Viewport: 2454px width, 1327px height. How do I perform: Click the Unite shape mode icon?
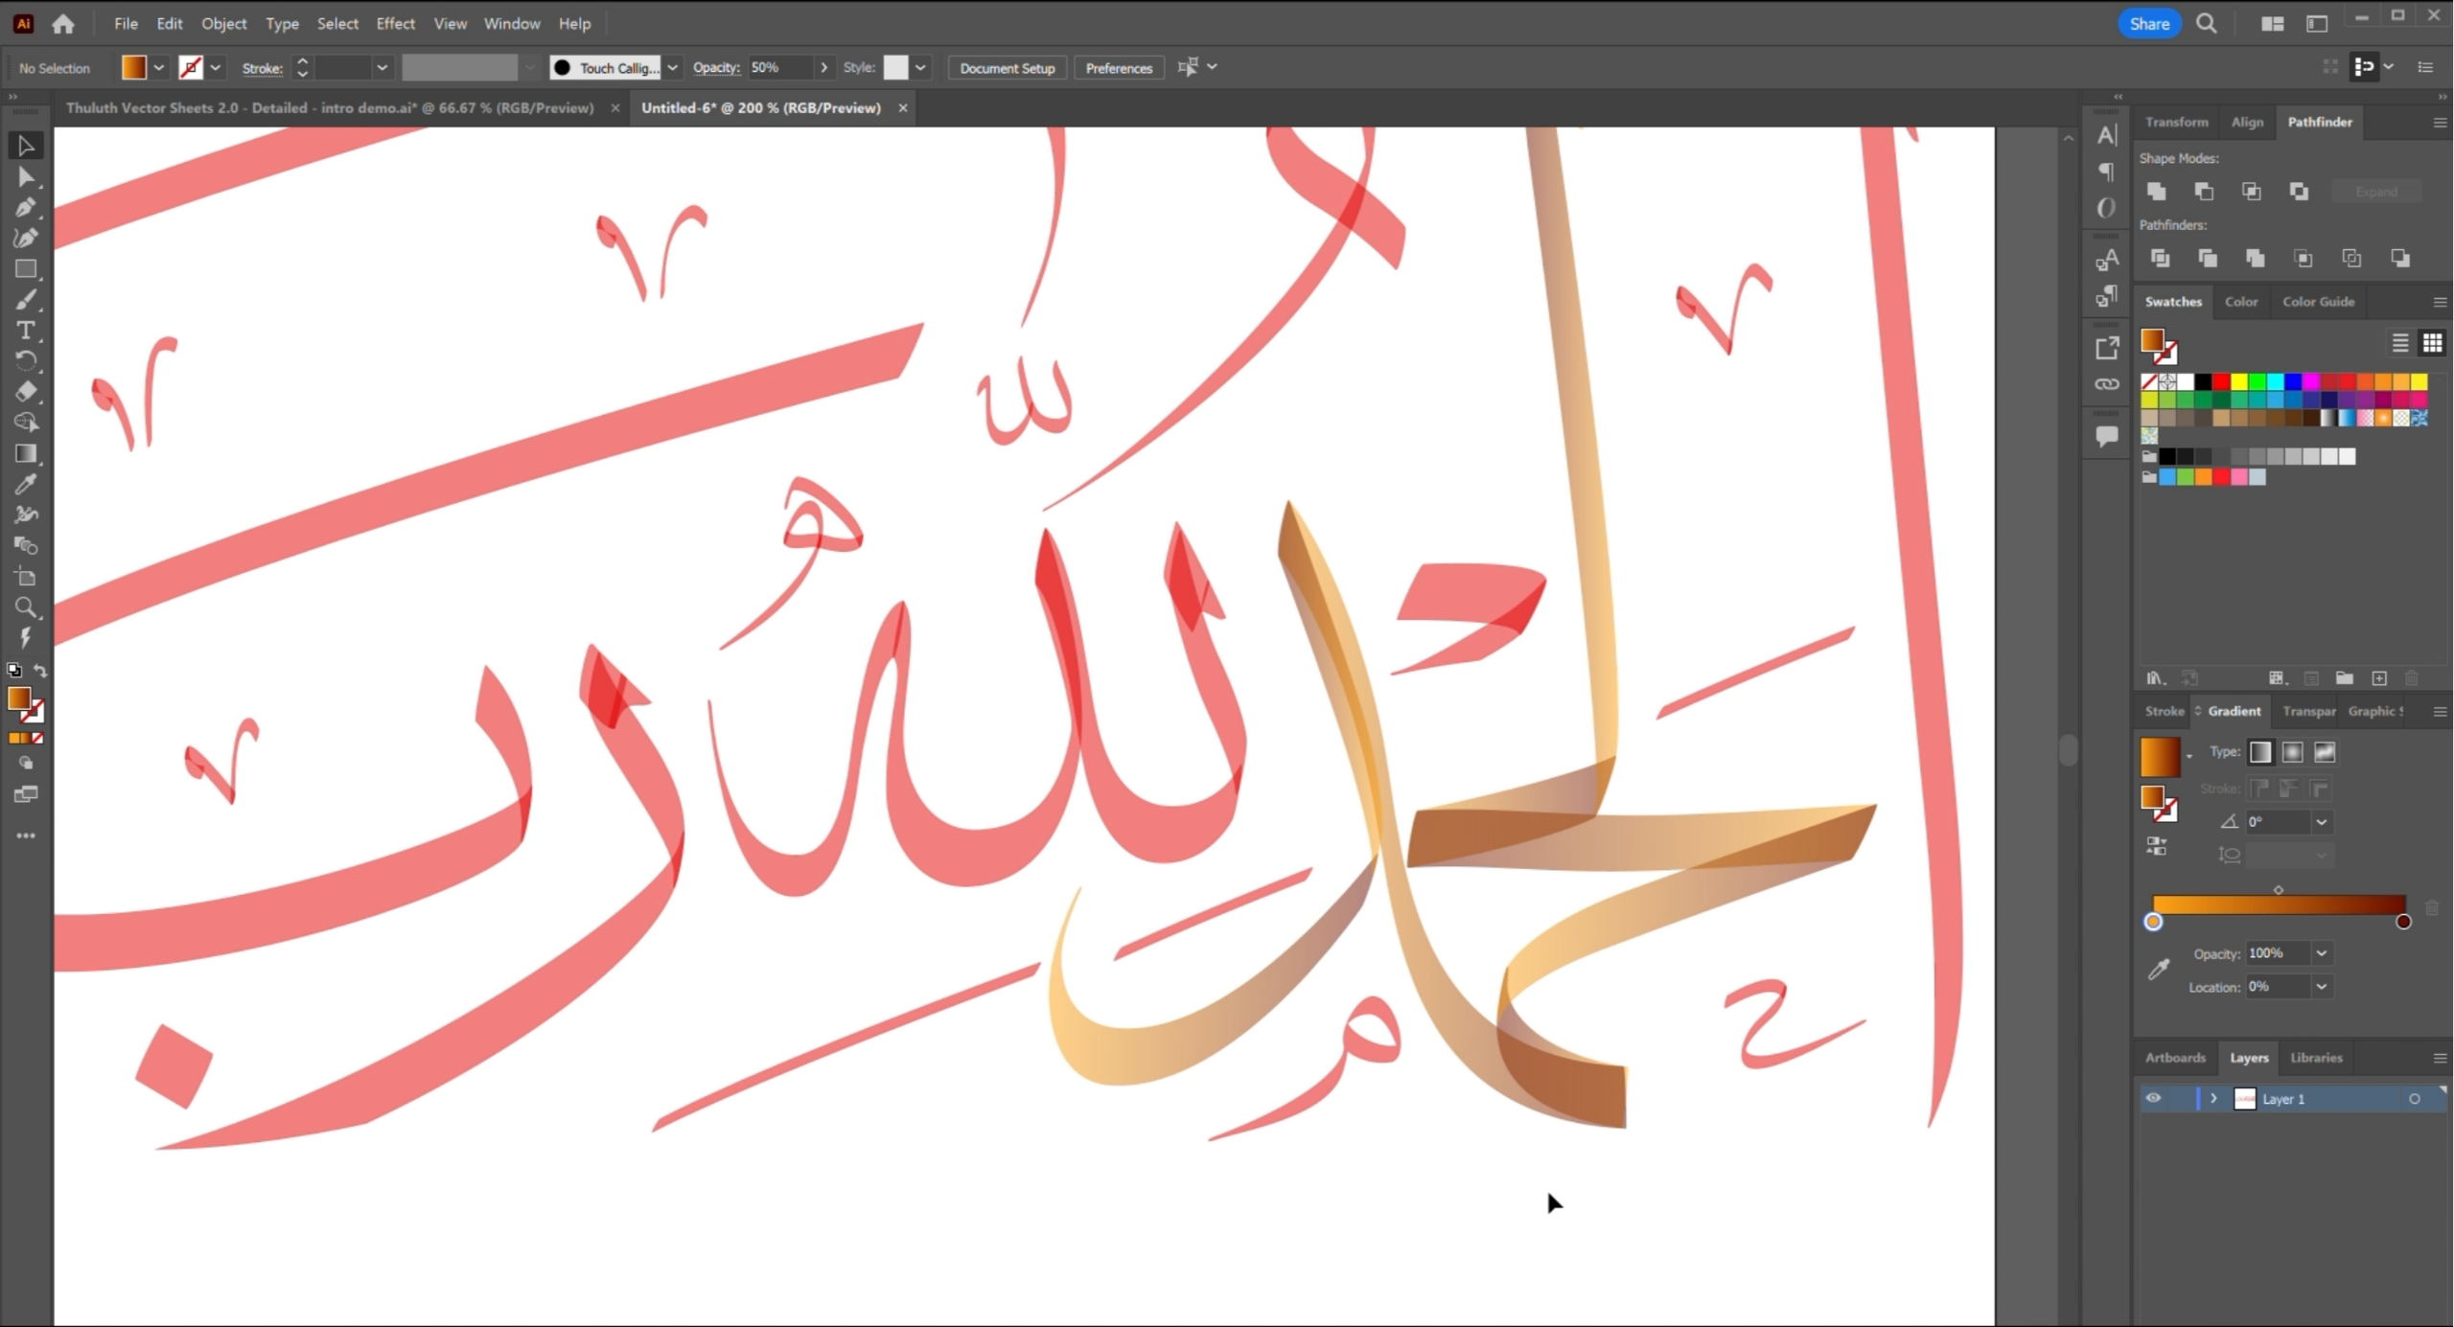(2157, 192)
